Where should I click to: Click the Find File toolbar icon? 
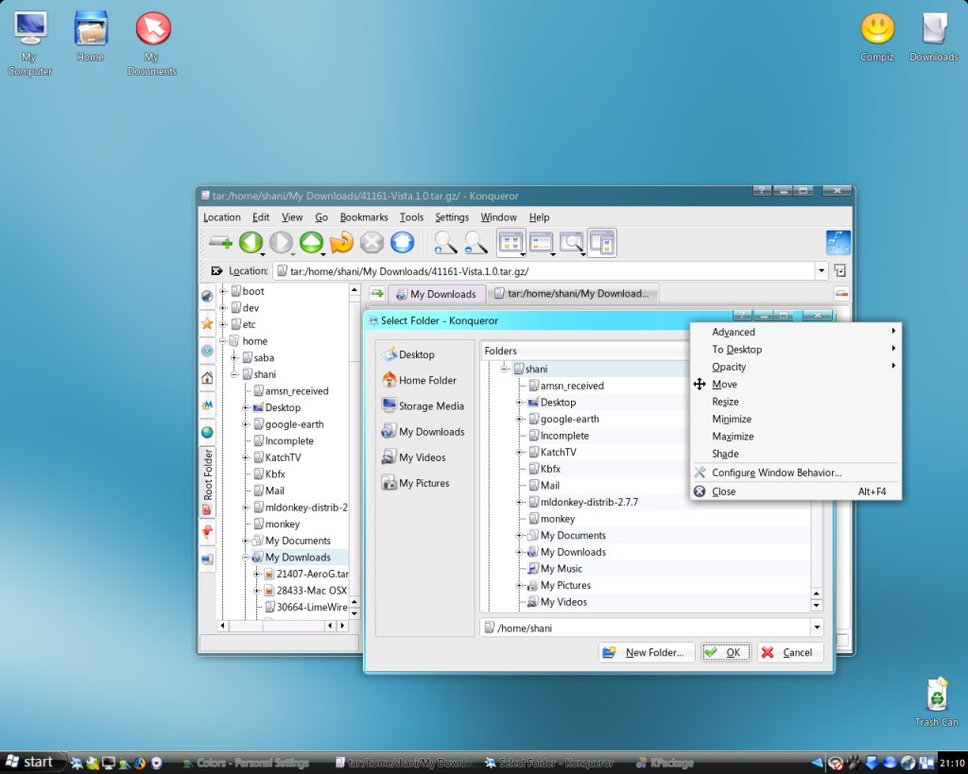point(572,243)
